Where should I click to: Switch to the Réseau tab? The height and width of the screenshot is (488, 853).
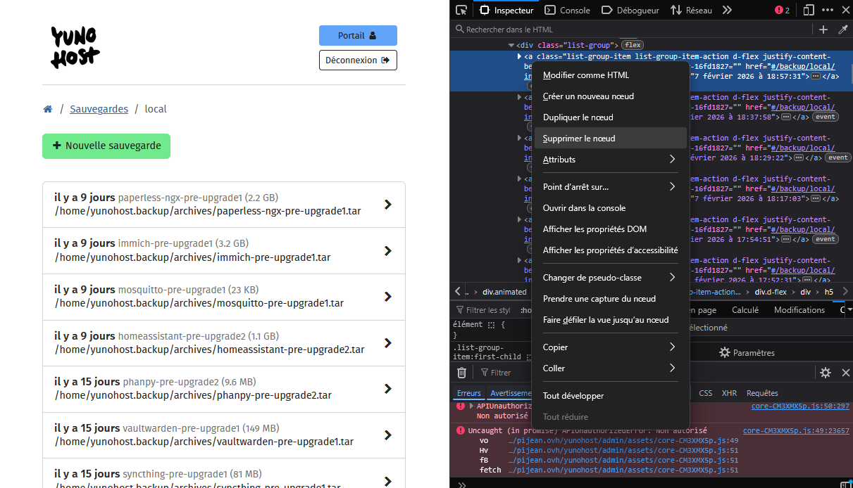pos(691,10)
